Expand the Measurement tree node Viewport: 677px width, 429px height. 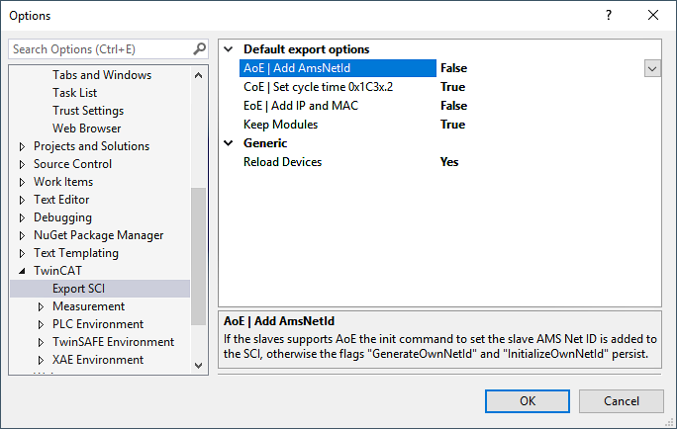pos(42,306)
